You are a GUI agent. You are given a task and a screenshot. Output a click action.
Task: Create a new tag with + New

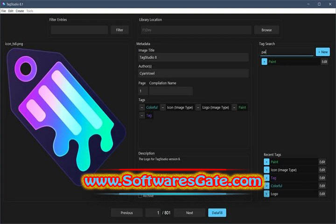pyautogui.click(x=323, y=52)
